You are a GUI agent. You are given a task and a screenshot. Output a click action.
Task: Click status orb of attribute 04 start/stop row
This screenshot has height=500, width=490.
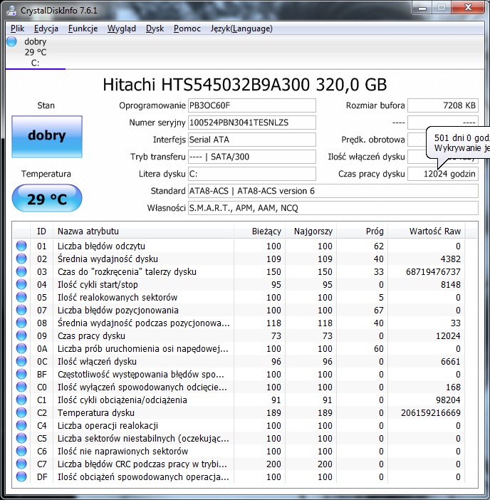click(21, 284)
